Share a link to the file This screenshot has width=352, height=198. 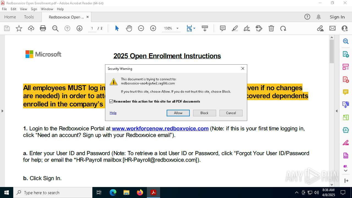tap(320, 28)
